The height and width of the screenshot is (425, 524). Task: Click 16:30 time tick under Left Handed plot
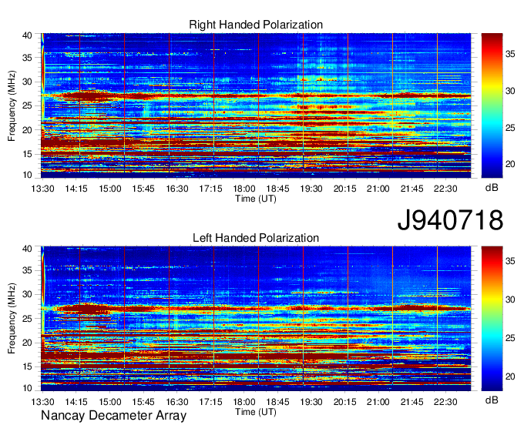tap(177, 402)
